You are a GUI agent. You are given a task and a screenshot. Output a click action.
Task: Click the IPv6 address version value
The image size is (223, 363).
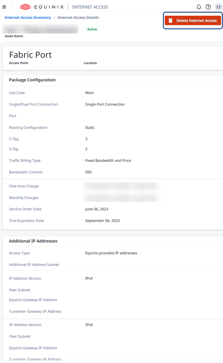point(89,325)
